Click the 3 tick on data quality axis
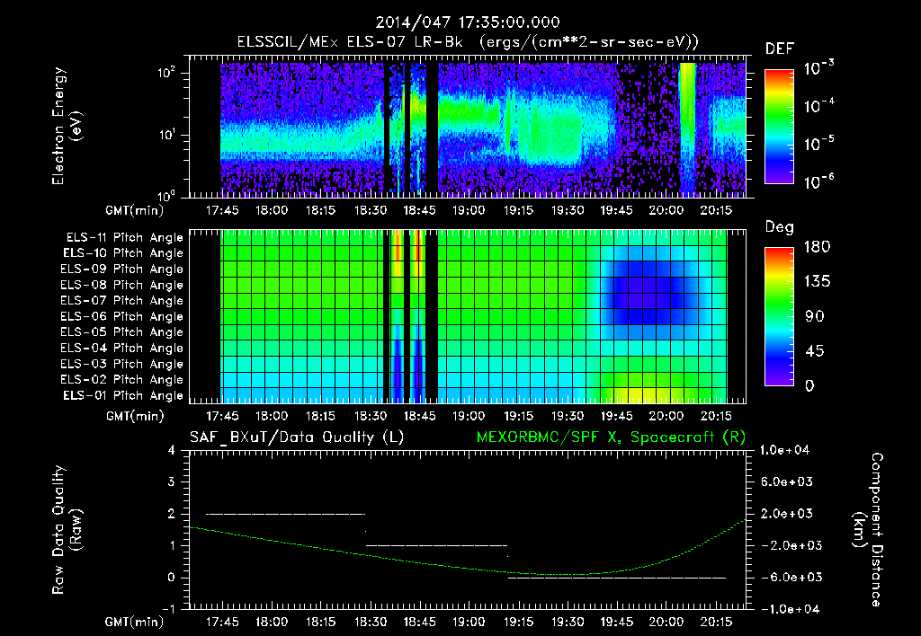Image resolution: width=921 pixels, height=636 pixels. (172, 482)
